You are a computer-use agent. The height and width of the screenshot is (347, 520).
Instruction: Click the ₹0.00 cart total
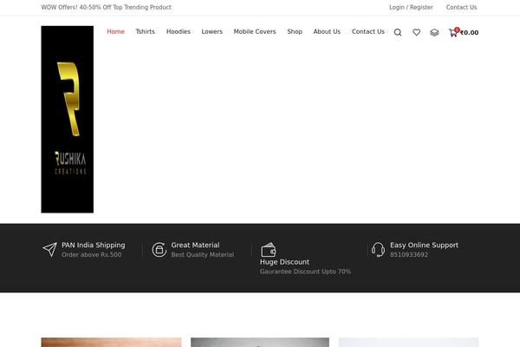[469, 33]
